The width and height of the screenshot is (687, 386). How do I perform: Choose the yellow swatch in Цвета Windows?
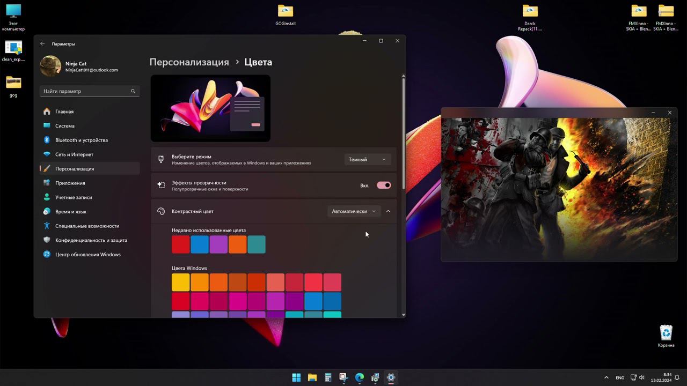[x=181, y=282]
